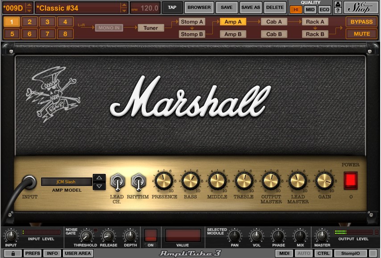Click the TAP tempo button
Screen dimensions: 381x258
[172, 8]
